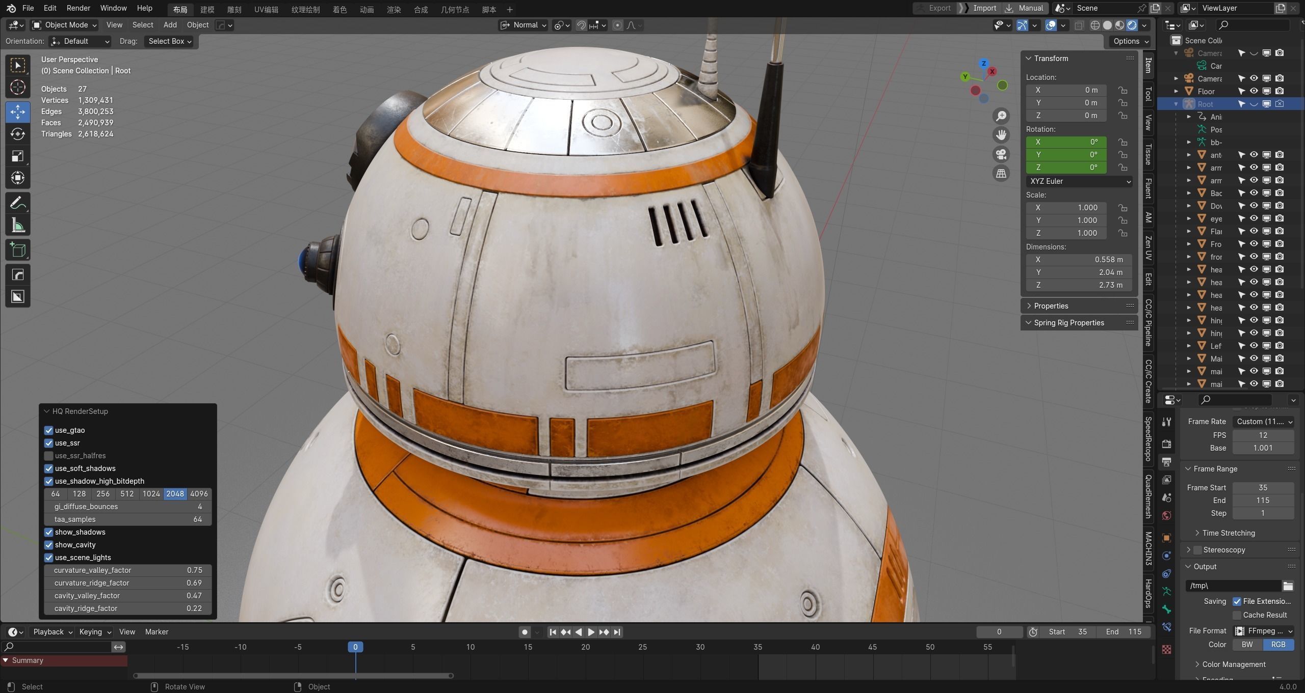This screenshot has height=693, width=1305.
Task: Open the Frame Rate Custom dropdown
Action: click(1263, 422)
